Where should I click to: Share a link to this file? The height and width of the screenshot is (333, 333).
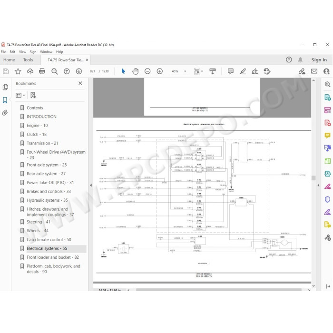point(302,71)
